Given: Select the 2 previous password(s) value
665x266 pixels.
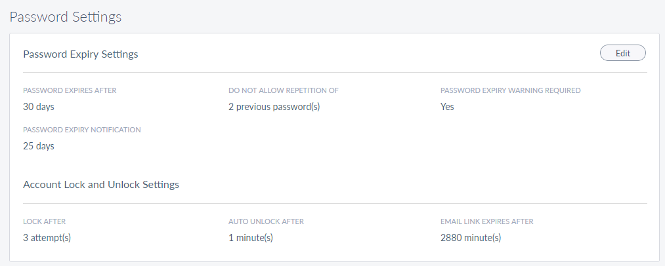Looking at the screenshot, I should tap(274, 107).
